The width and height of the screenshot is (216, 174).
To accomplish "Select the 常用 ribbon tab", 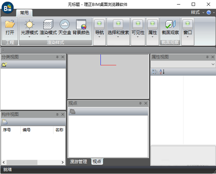I will 24,13.
